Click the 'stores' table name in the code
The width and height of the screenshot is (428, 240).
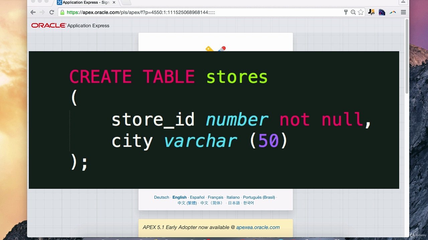coord(237,77)
